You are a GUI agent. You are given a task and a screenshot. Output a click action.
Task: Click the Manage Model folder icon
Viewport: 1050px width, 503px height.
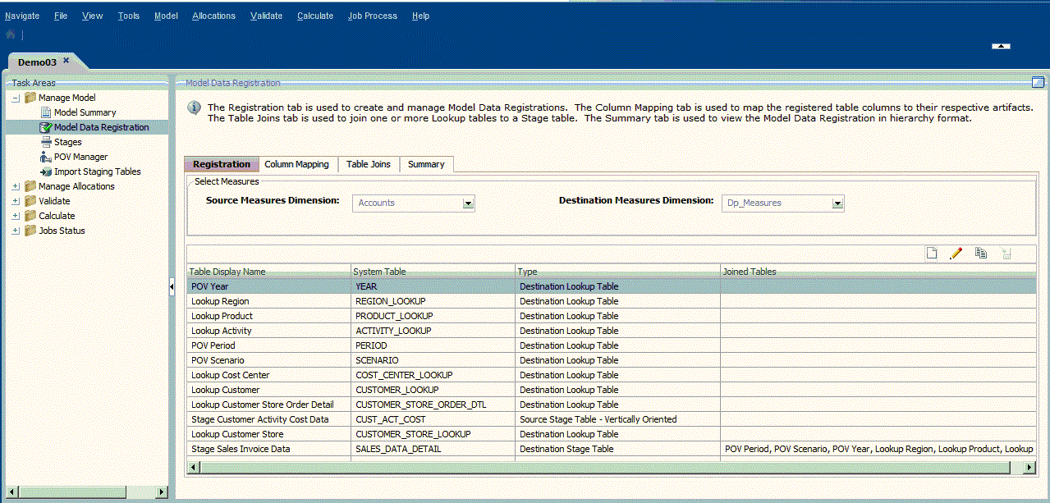30,98
